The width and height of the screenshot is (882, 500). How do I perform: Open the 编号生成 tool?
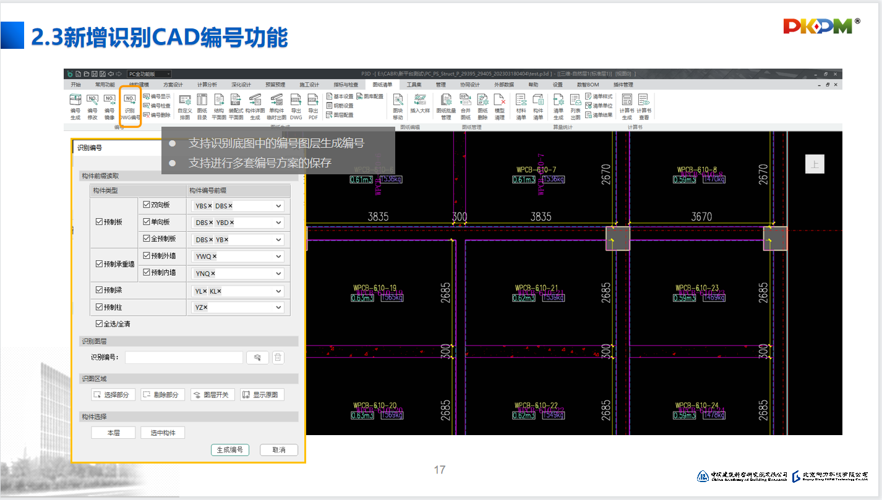pos(75,104)
